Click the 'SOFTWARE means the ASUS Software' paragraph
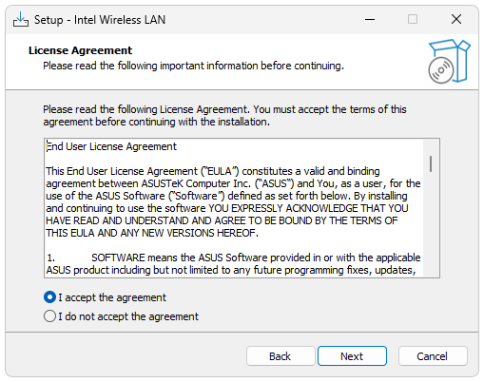The height and width of the screenshot is (382, 484). pyautogui.click(x=233, y=264)
